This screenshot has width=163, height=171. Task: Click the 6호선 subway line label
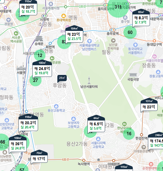pos(65,160)
